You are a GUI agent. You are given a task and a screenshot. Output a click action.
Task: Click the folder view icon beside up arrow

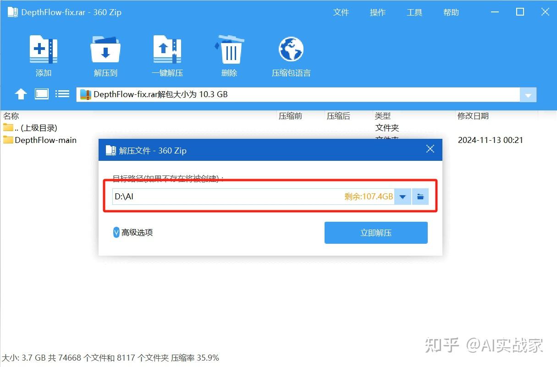[41, 93]
